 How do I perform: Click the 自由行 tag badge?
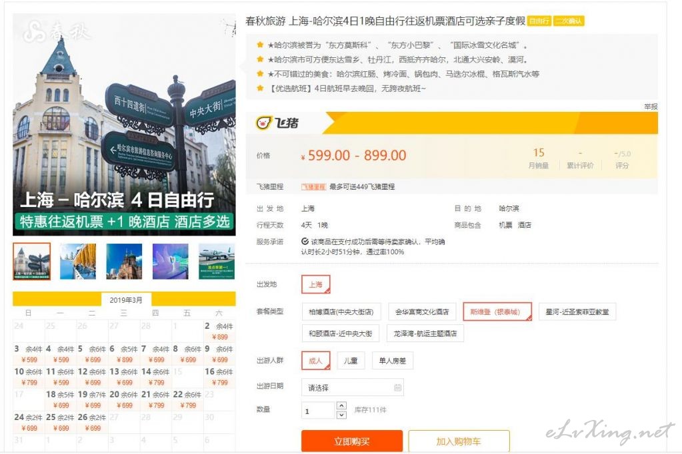(539, 21)
